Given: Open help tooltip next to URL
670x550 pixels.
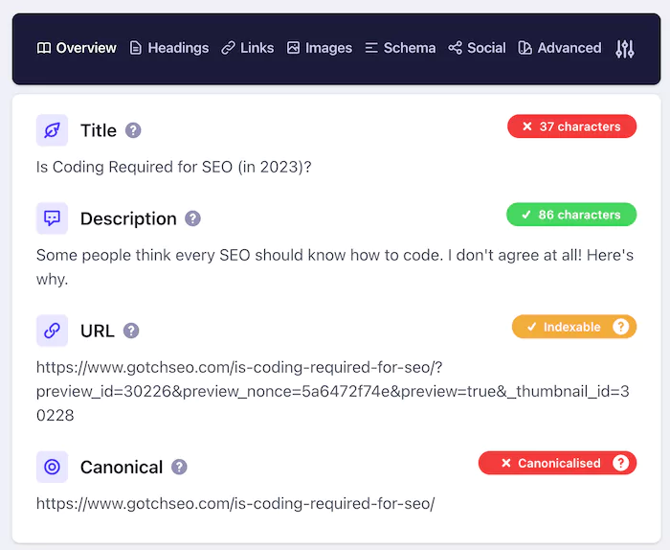Looking at the screenshot, I should 131,331.
